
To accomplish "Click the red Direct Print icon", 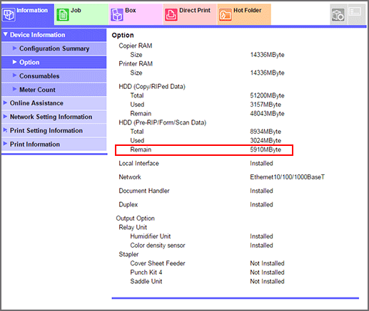I will [171, 15].
